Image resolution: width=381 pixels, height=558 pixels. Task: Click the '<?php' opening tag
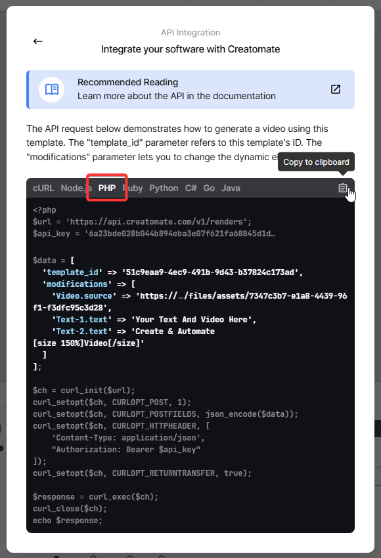click(44, 210)
